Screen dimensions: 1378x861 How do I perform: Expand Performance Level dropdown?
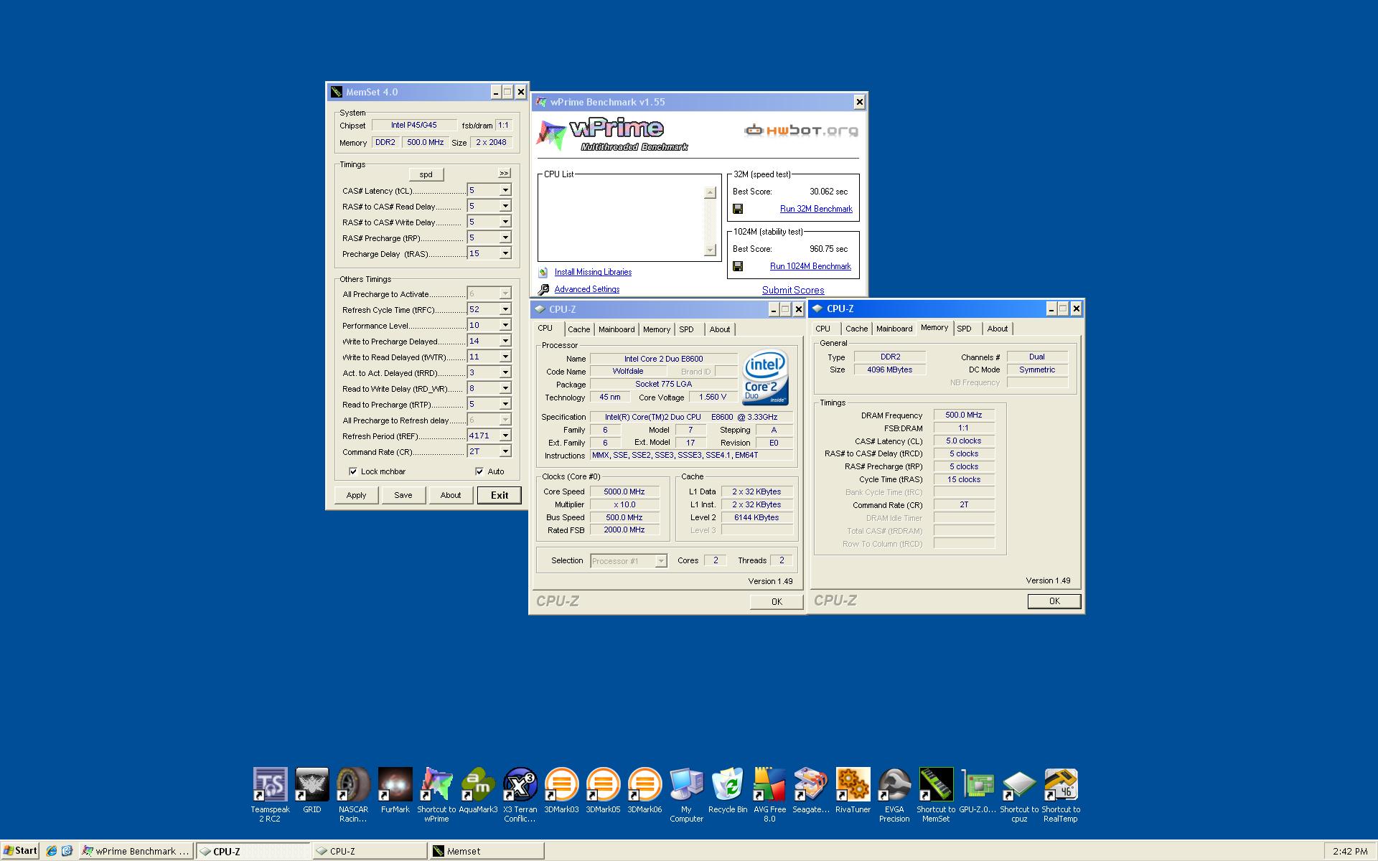pos(505,325)
